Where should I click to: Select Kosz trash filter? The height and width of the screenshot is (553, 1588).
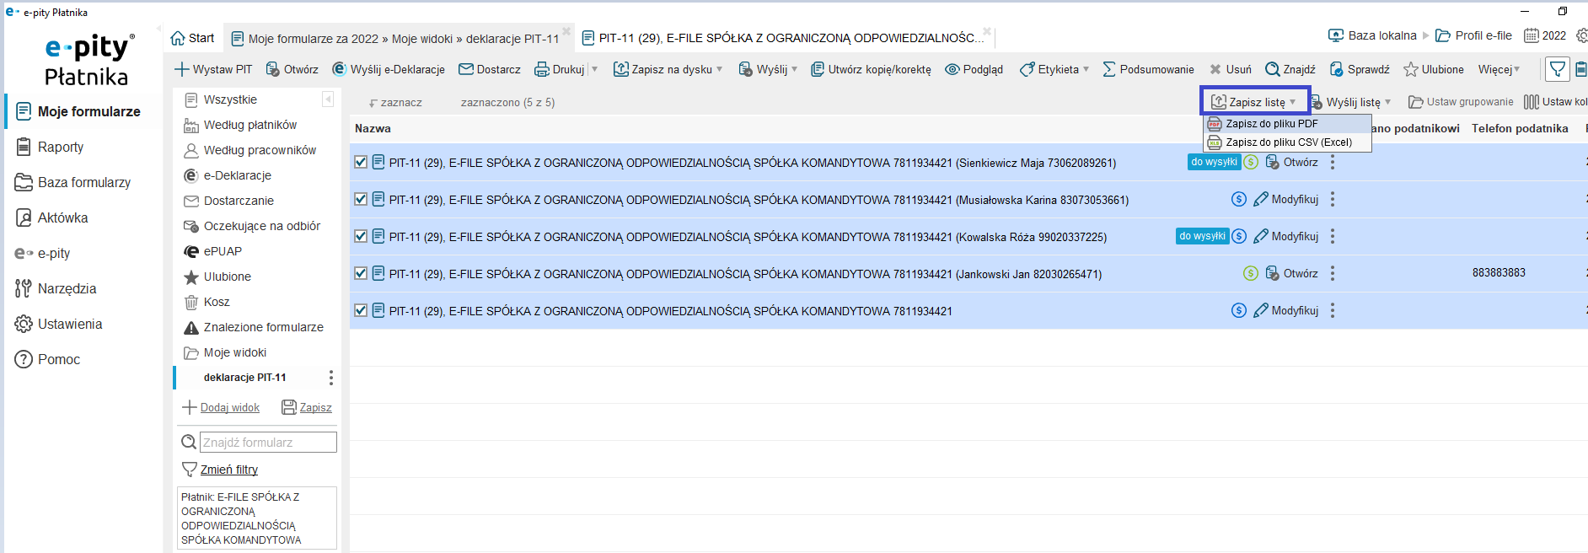click(207, 302)
